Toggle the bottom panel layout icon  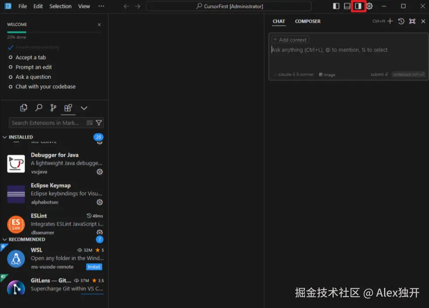click(x=347, y=6)
